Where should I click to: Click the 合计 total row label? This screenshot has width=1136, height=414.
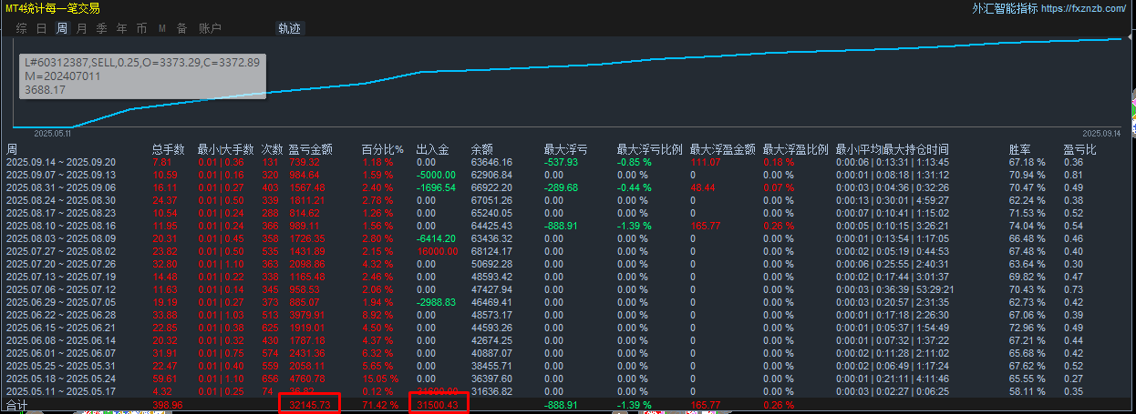[x=17, y=404]
